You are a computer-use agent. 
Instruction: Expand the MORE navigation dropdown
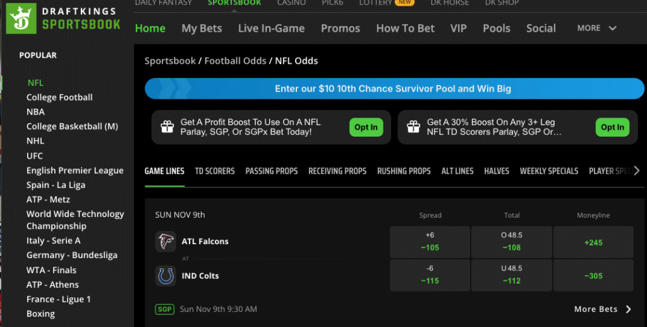point(596,28)
